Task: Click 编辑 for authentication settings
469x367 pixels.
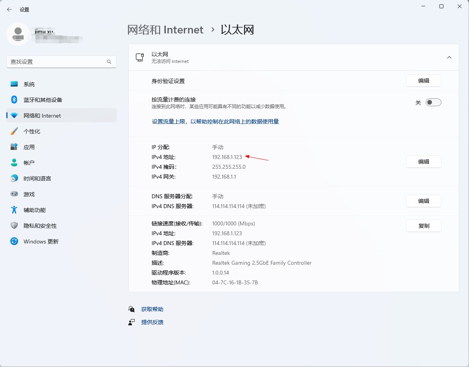Action: [423, 81]
